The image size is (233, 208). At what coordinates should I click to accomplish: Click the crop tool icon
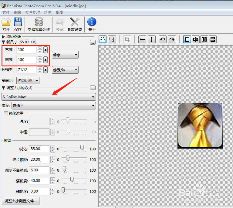click(x=127, y=39)
